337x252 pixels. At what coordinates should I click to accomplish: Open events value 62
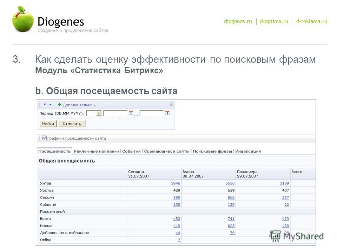click(287, 204)
